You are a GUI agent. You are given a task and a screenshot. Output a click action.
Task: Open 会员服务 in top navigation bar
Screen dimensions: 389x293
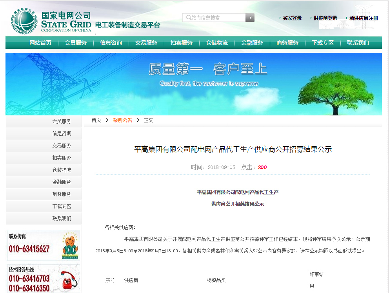point(76,43)
